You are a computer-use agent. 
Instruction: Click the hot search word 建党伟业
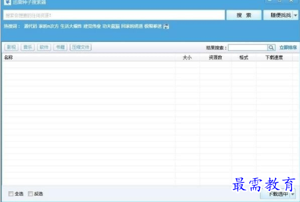pos(92,26)
